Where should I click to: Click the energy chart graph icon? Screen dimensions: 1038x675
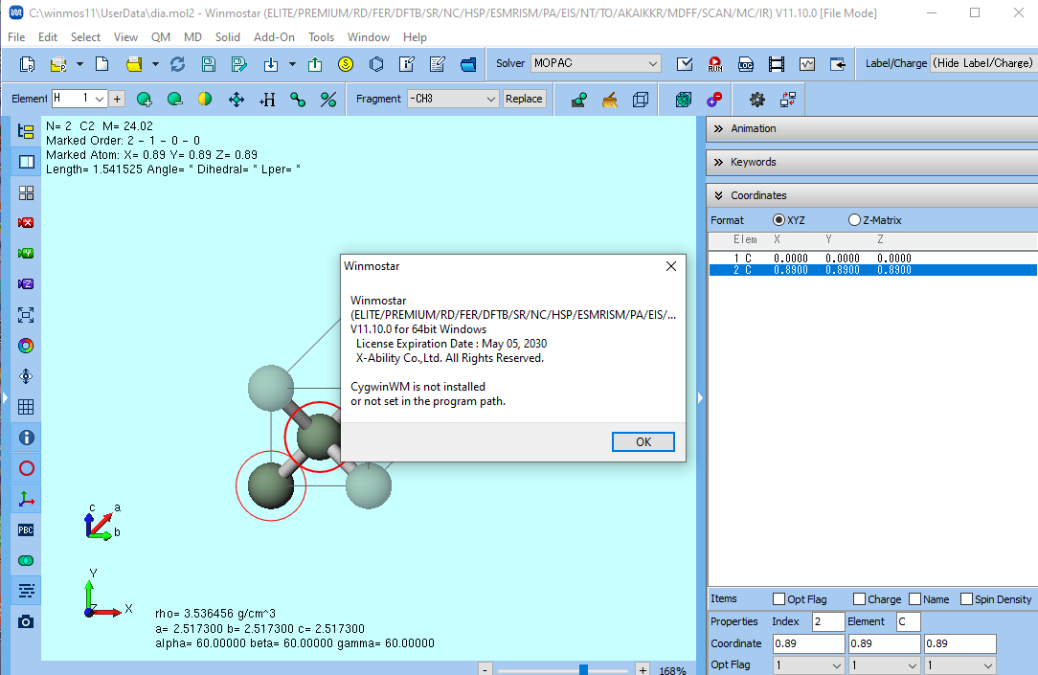click(x=807, y=64)
